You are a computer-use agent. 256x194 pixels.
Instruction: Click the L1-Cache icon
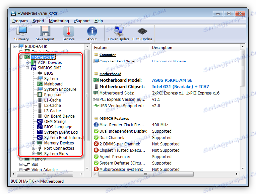coord(40,100)
